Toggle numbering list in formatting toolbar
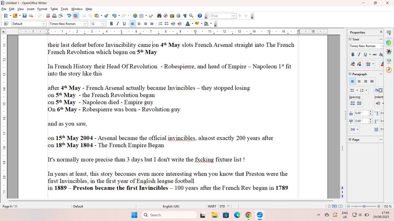The width and height of the screenshot is (394, 221). (161, 24)
